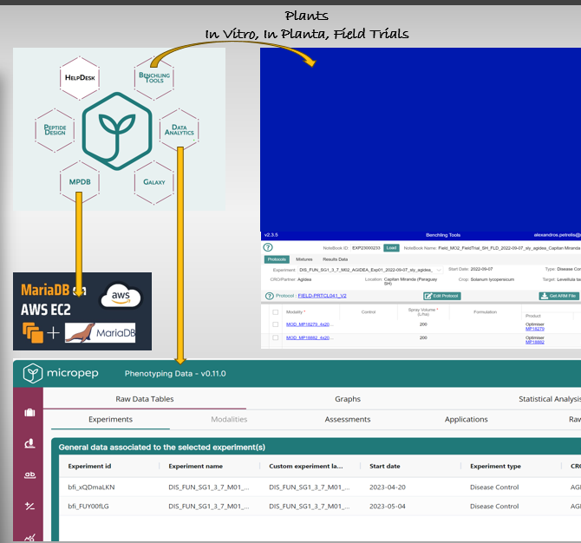Toggle the select-all checkbox in Modality header

click(275, 312)
